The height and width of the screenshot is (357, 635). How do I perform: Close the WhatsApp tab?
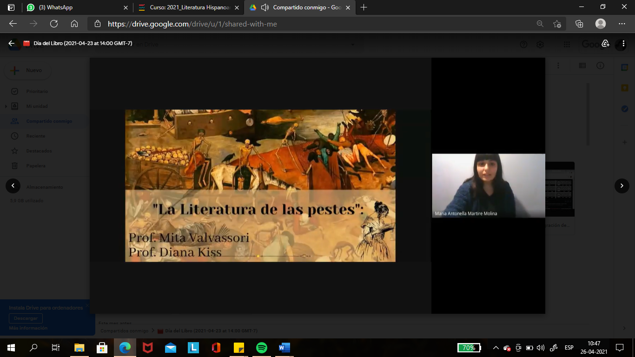tap(126, 7)
